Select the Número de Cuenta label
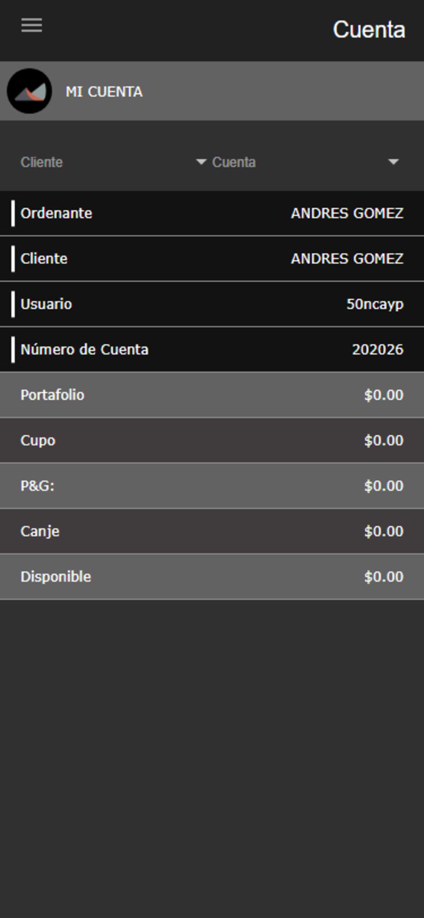 [x=84, y=349]
